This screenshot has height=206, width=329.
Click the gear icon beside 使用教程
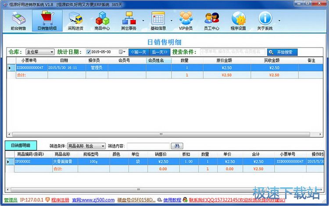160,200
